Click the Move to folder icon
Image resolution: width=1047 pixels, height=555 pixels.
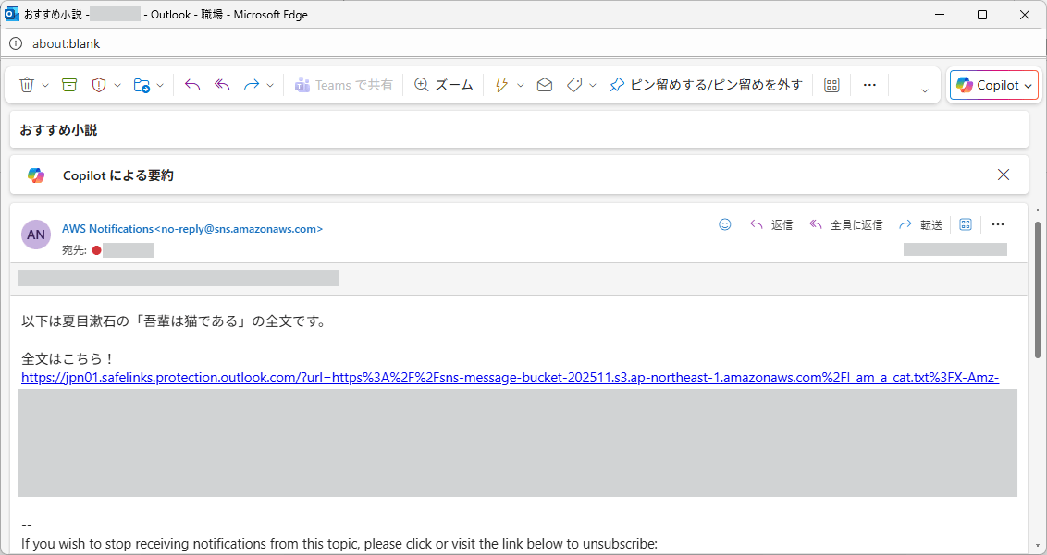pos(142,85)
